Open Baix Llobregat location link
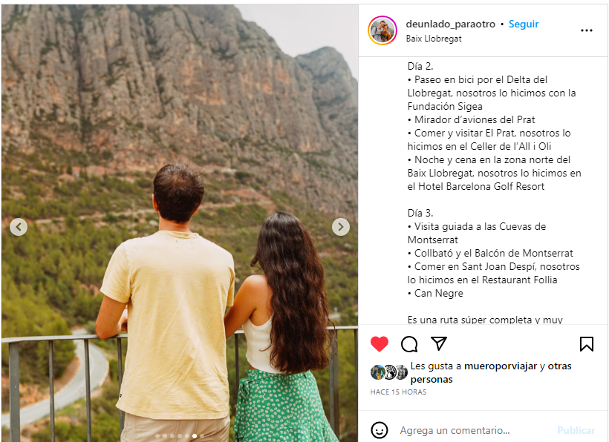Viewport: 609px width, 442px height. click(x=434, y=39)
